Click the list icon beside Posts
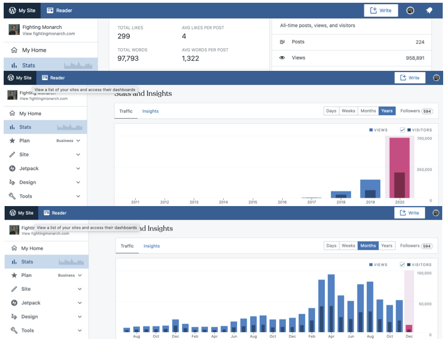The width and height of the screenshot is (445, 339). [x=283, y=42]
